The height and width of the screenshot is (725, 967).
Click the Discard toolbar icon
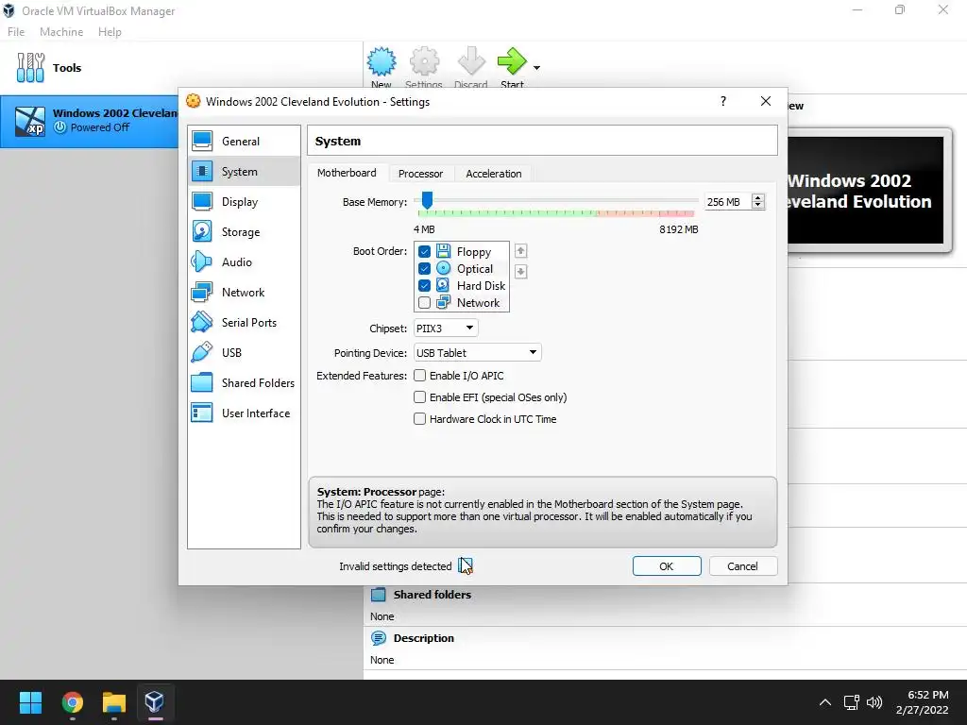pyautogui.click(x=471, y=61)
